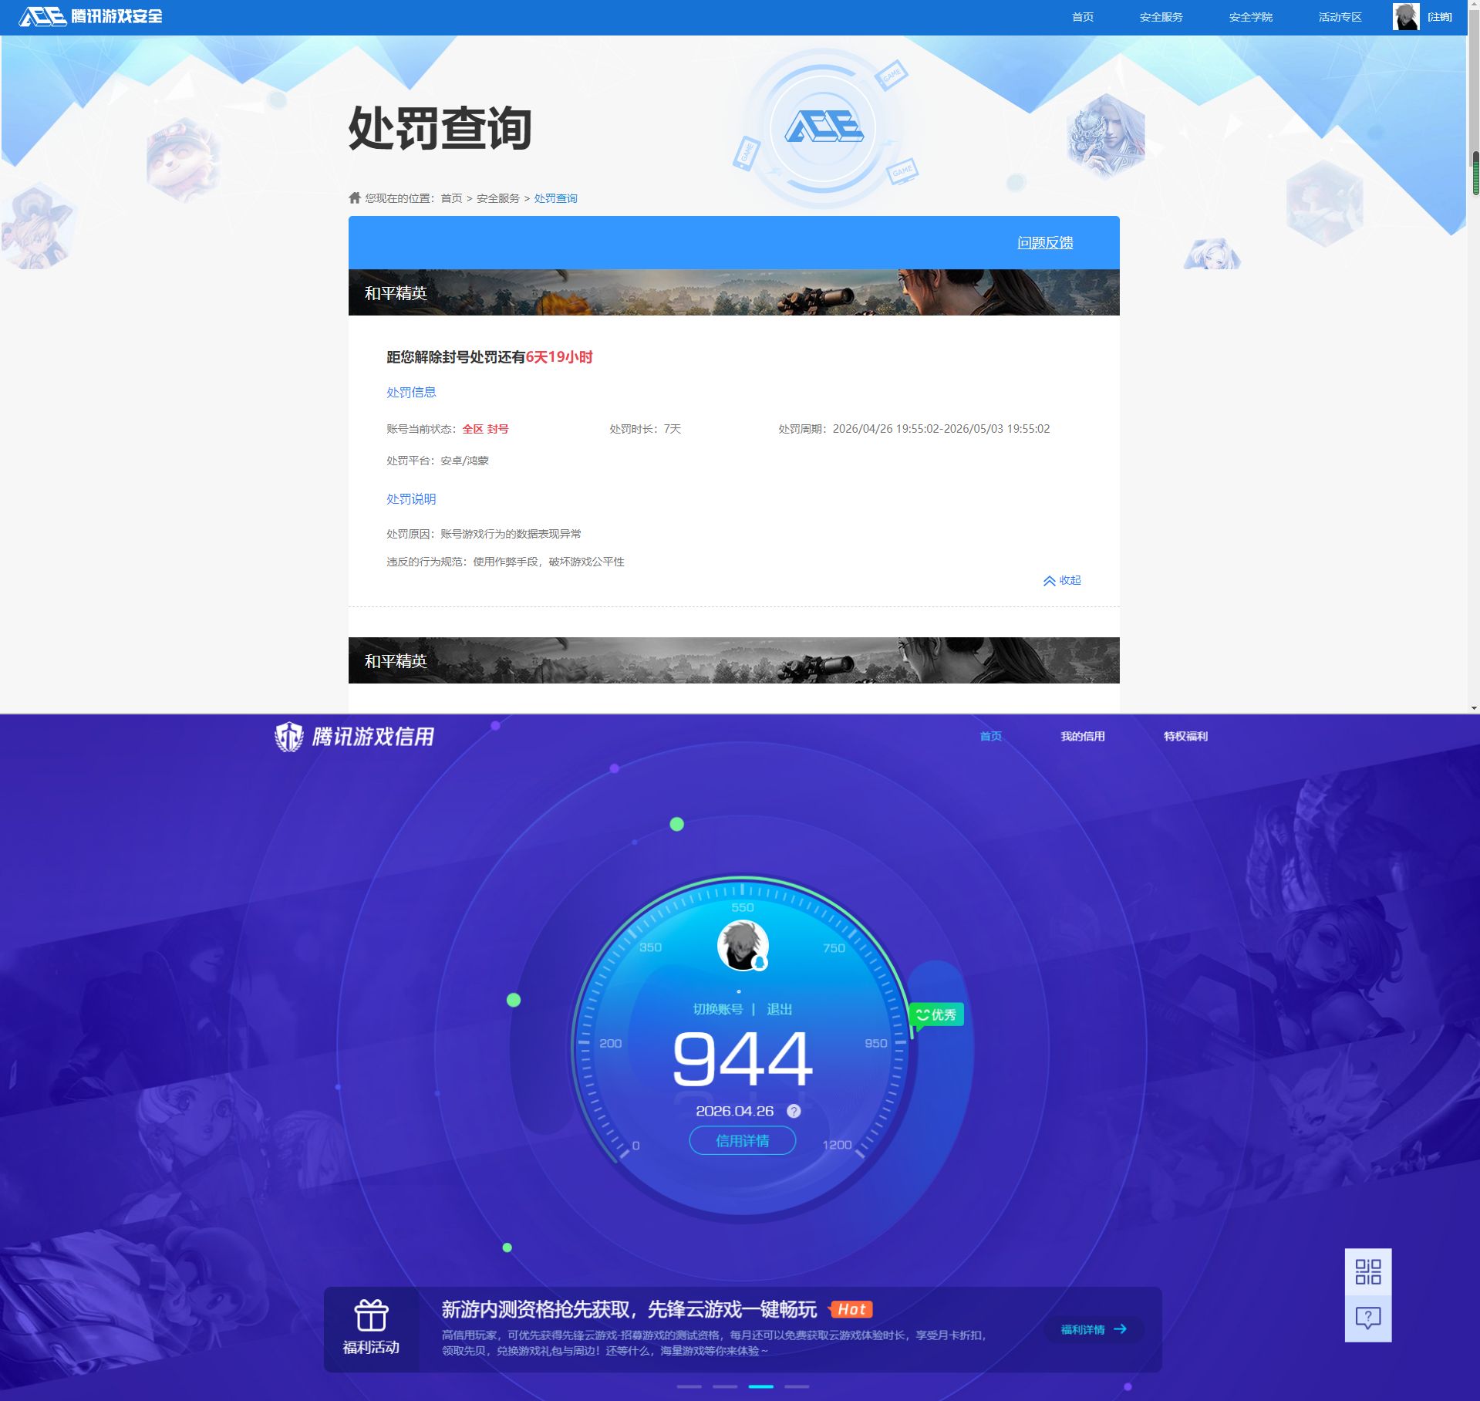The image size is (1480, 1401).
Task: Open the 问题反馈 feedback link
Action: point(1045,242)
